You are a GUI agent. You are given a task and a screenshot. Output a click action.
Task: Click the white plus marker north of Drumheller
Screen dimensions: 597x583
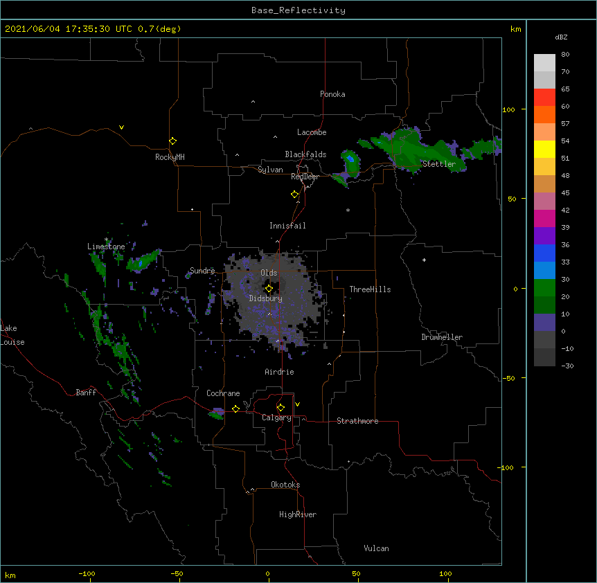point(424,260)
